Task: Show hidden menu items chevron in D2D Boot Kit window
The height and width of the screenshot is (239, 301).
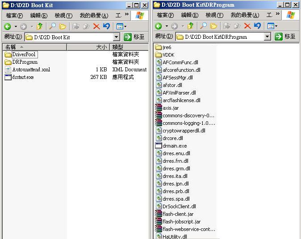Action: click(x=127, y=14)
